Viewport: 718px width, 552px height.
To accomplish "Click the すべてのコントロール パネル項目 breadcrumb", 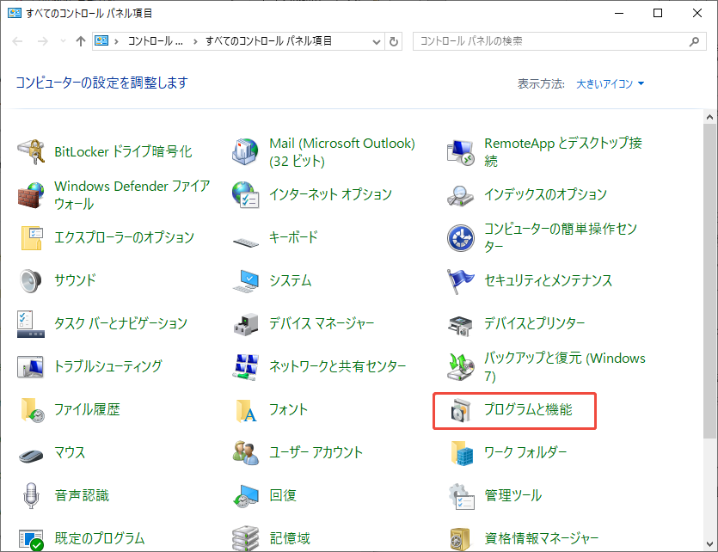I will point(268,41).
